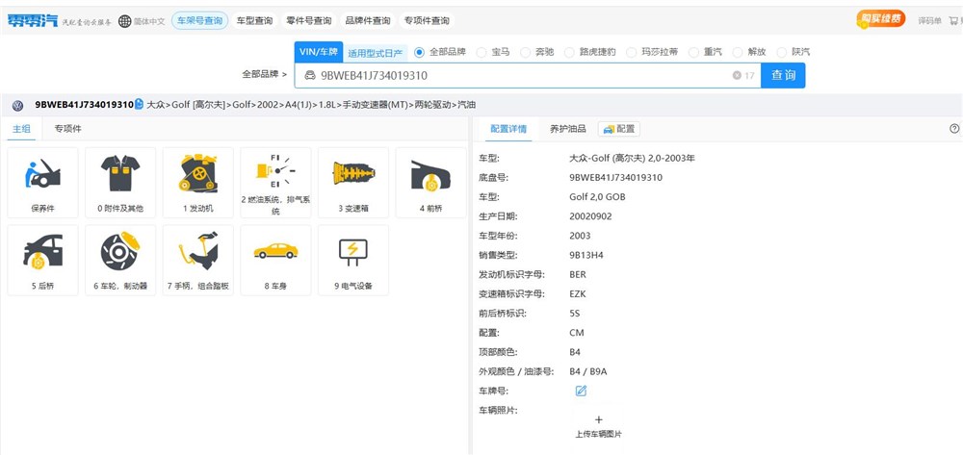
Task: Click the 大众>Golf breadcrumb path text
Action: coord(311,105)
